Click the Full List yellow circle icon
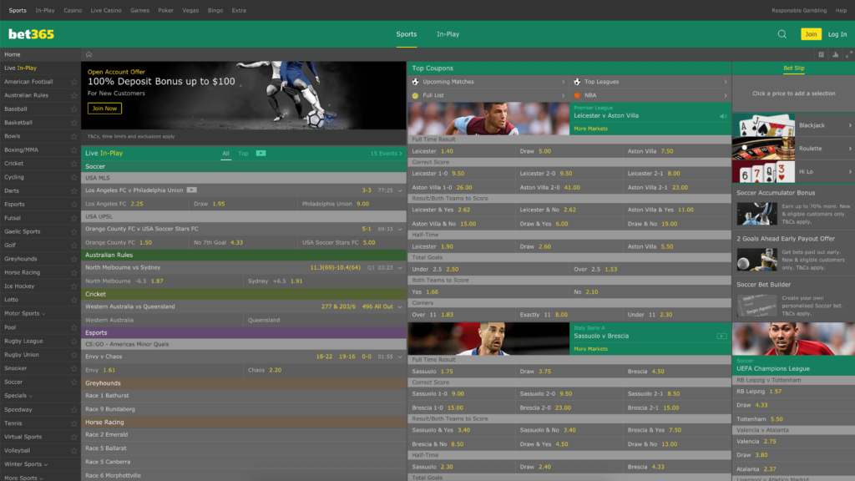 click(416, 95)
